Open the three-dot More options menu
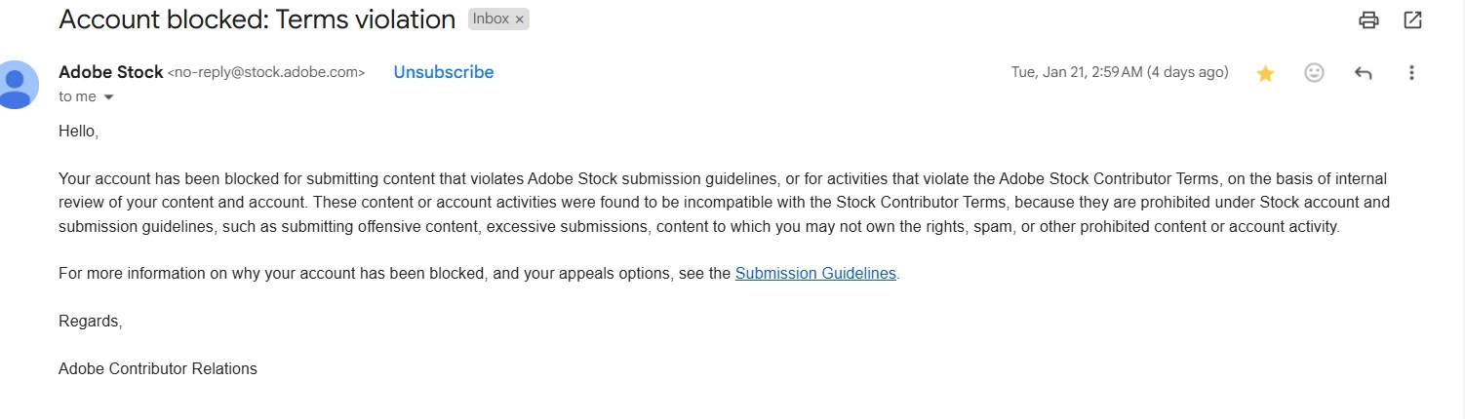 click(1411, 73)
